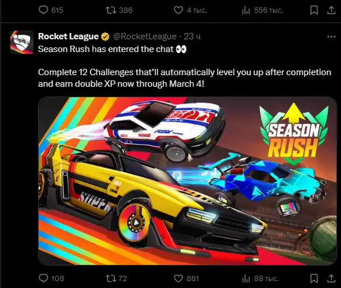
Task: Open the 23 ч timestamp link
Action: [192, 36]
